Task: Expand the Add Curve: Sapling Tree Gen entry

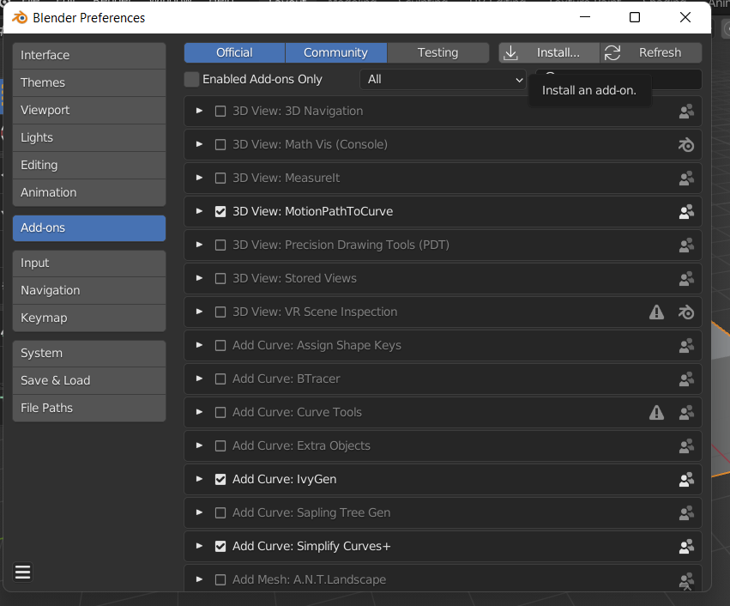Action: [x=199, y=512]
